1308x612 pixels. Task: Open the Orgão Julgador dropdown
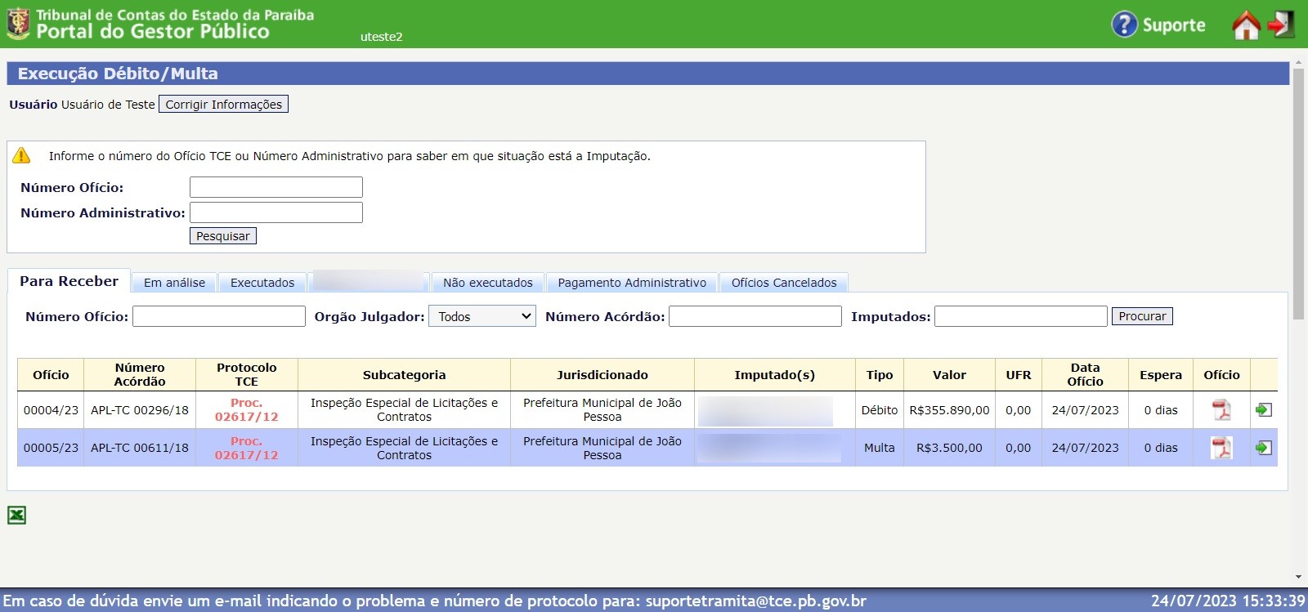[482, 316]
